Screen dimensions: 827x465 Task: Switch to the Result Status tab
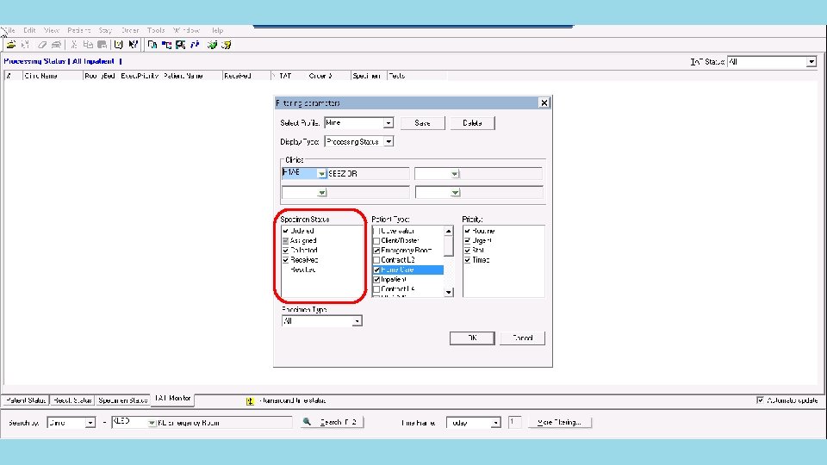click(72, 400)
